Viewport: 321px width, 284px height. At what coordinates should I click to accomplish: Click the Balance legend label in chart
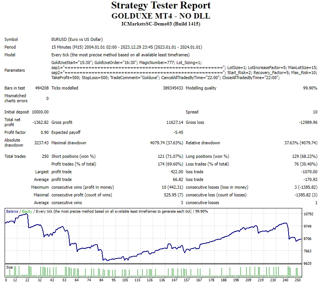pos(12,211)
